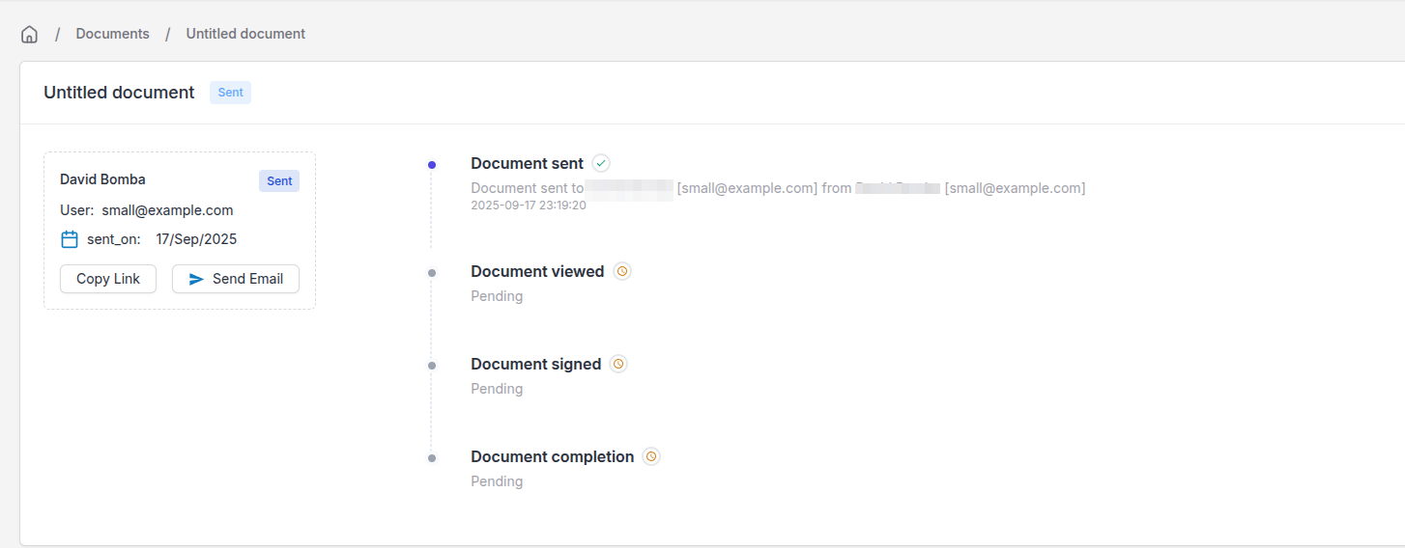Select the Untitled document breadcrumb
Viewport: 1405px width, 548px height.
click(x=245, y=34)
